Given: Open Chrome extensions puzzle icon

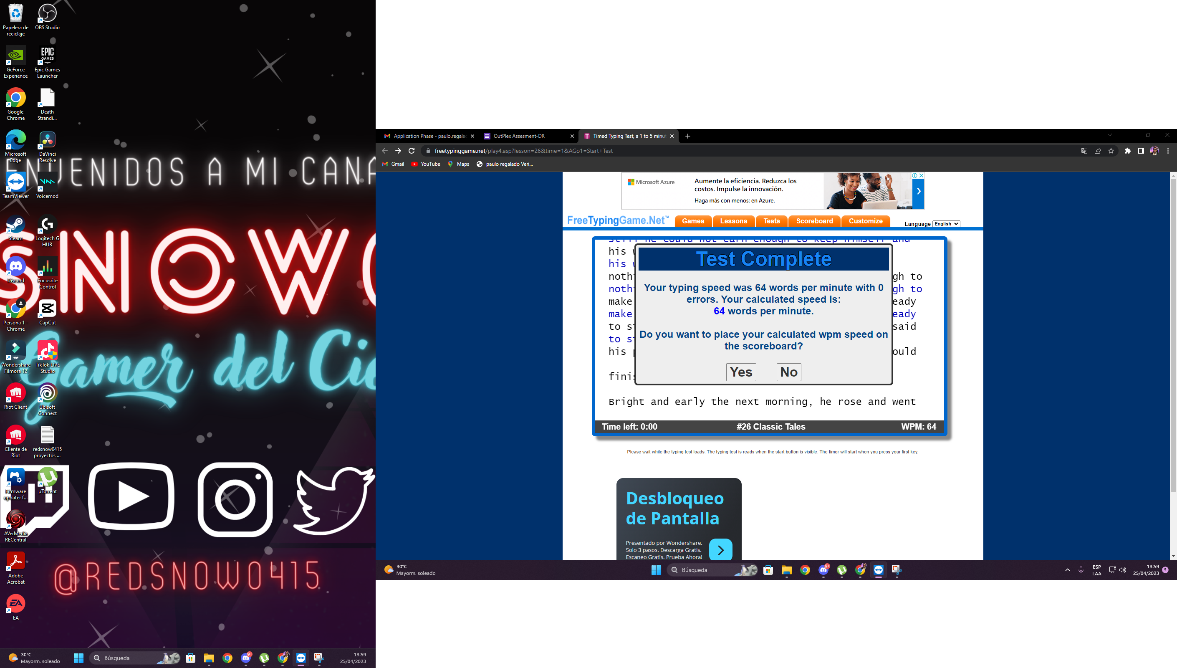Looking at the screenshot, I should [x=1127, y=151].
